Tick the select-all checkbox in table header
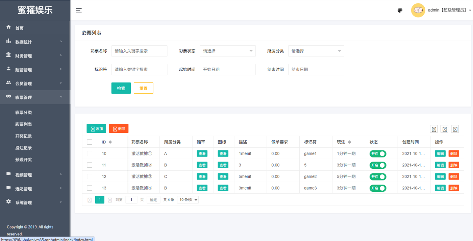 (90, 142)
